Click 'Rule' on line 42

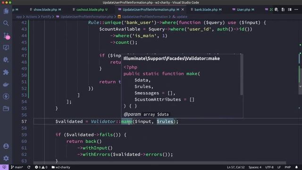click(93, 23)
